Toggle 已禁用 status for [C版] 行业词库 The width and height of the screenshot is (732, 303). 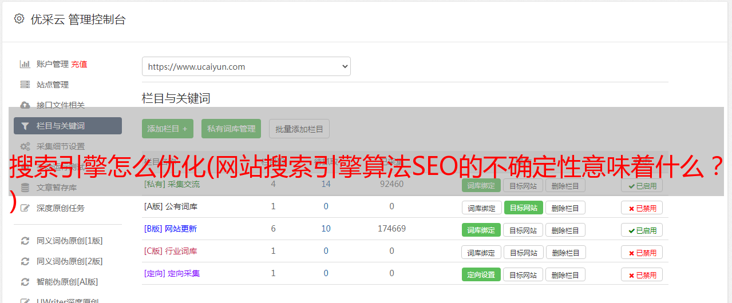click(x=642, y=252)
